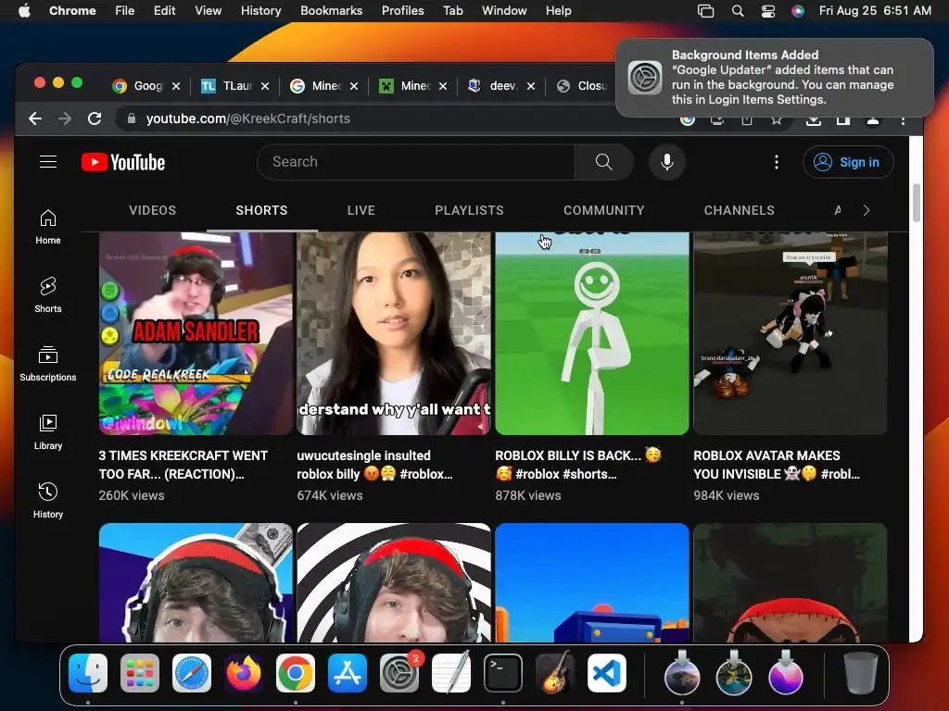The height and width of the screenshot is (711, 949).
Task: Play the invisible avatar short thumbnail
Action: [x=790, y=333]
